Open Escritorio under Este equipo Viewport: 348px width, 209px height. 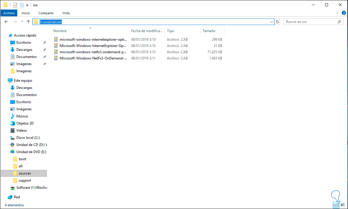pyautogui.click(x=24, y=102)
